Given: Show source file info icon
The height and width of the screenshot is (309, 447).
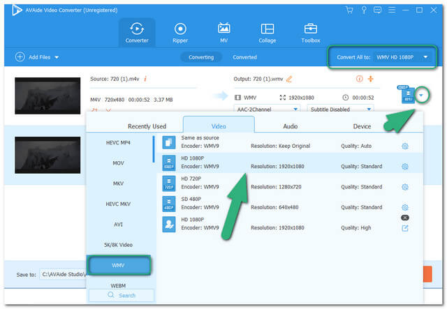Looking at the screenshot, I should [145, 79].
